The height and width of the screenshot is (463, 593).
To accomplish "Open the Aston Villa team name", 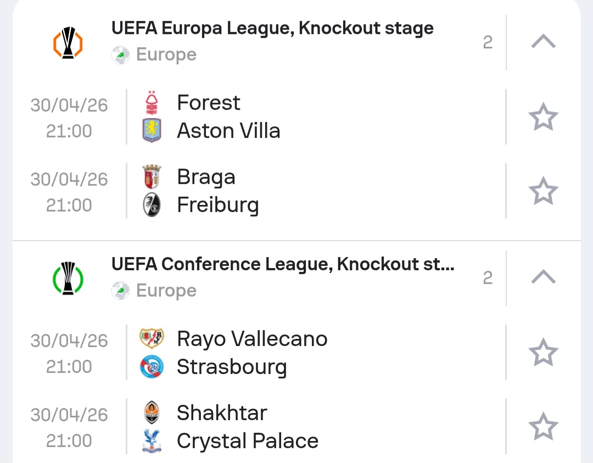I will pyautogui.click(x=228, y=131).
